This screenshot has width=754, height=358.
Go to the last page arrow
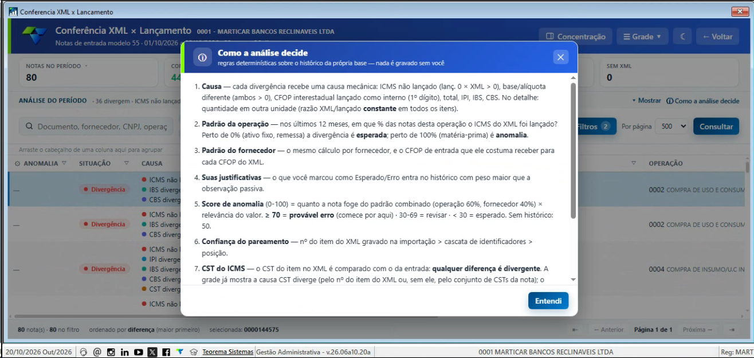click(732, 329)
